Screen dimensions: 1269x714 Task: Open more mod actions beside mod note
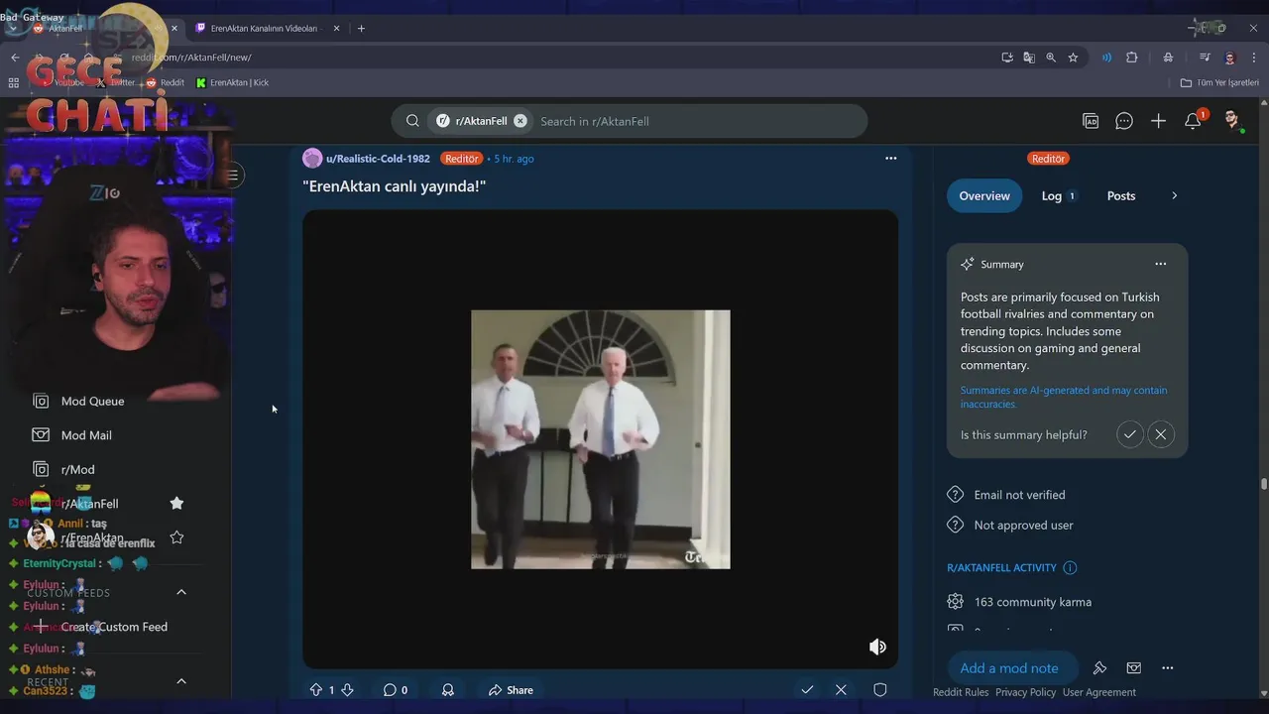[1167, 668]
